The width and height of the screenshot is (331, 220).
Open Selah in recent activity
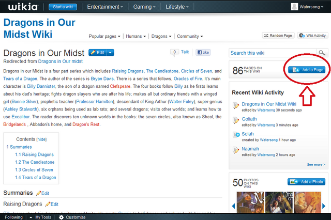click(248, 134)
